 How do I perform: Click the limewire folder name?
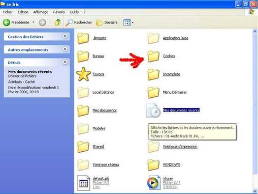[x=100, y=38]
